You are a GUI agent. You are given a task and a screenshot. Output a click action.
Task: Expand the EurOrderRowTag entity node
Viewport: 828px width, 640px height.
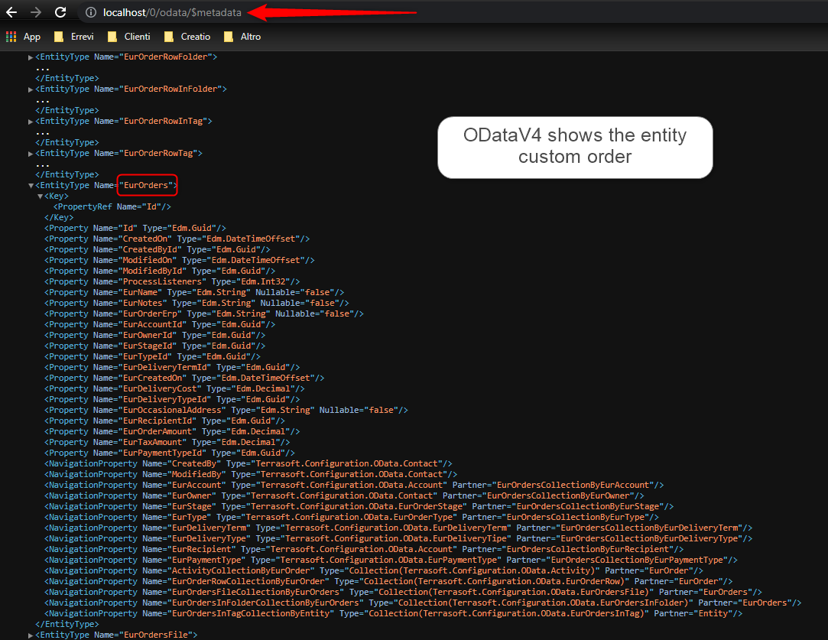click(x=31, y=154)
